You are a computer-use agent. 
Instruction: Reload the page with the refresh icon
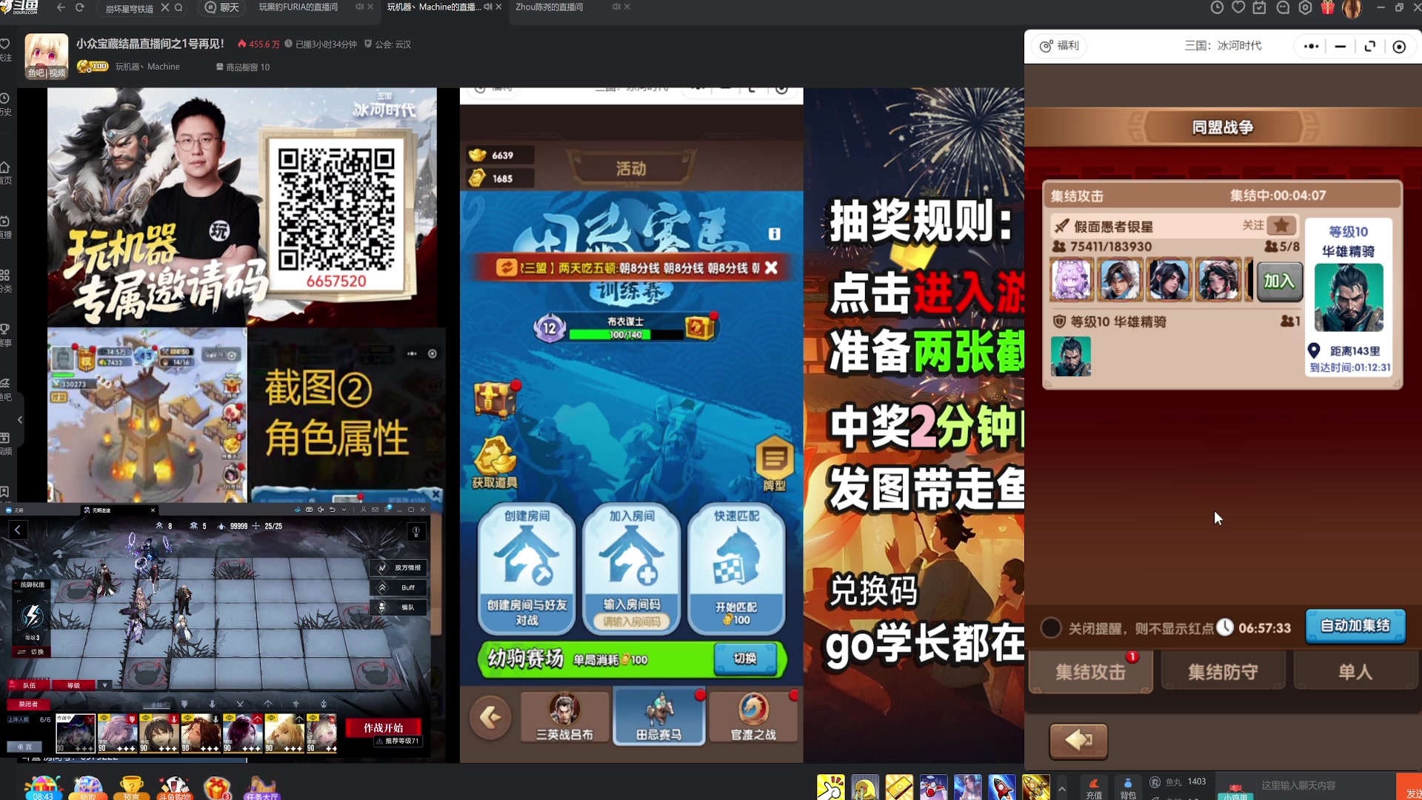click(80, 7)
